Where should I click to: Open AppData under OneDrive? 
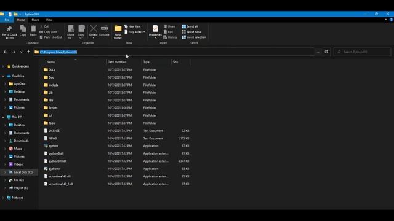click(x=17, y=84)
